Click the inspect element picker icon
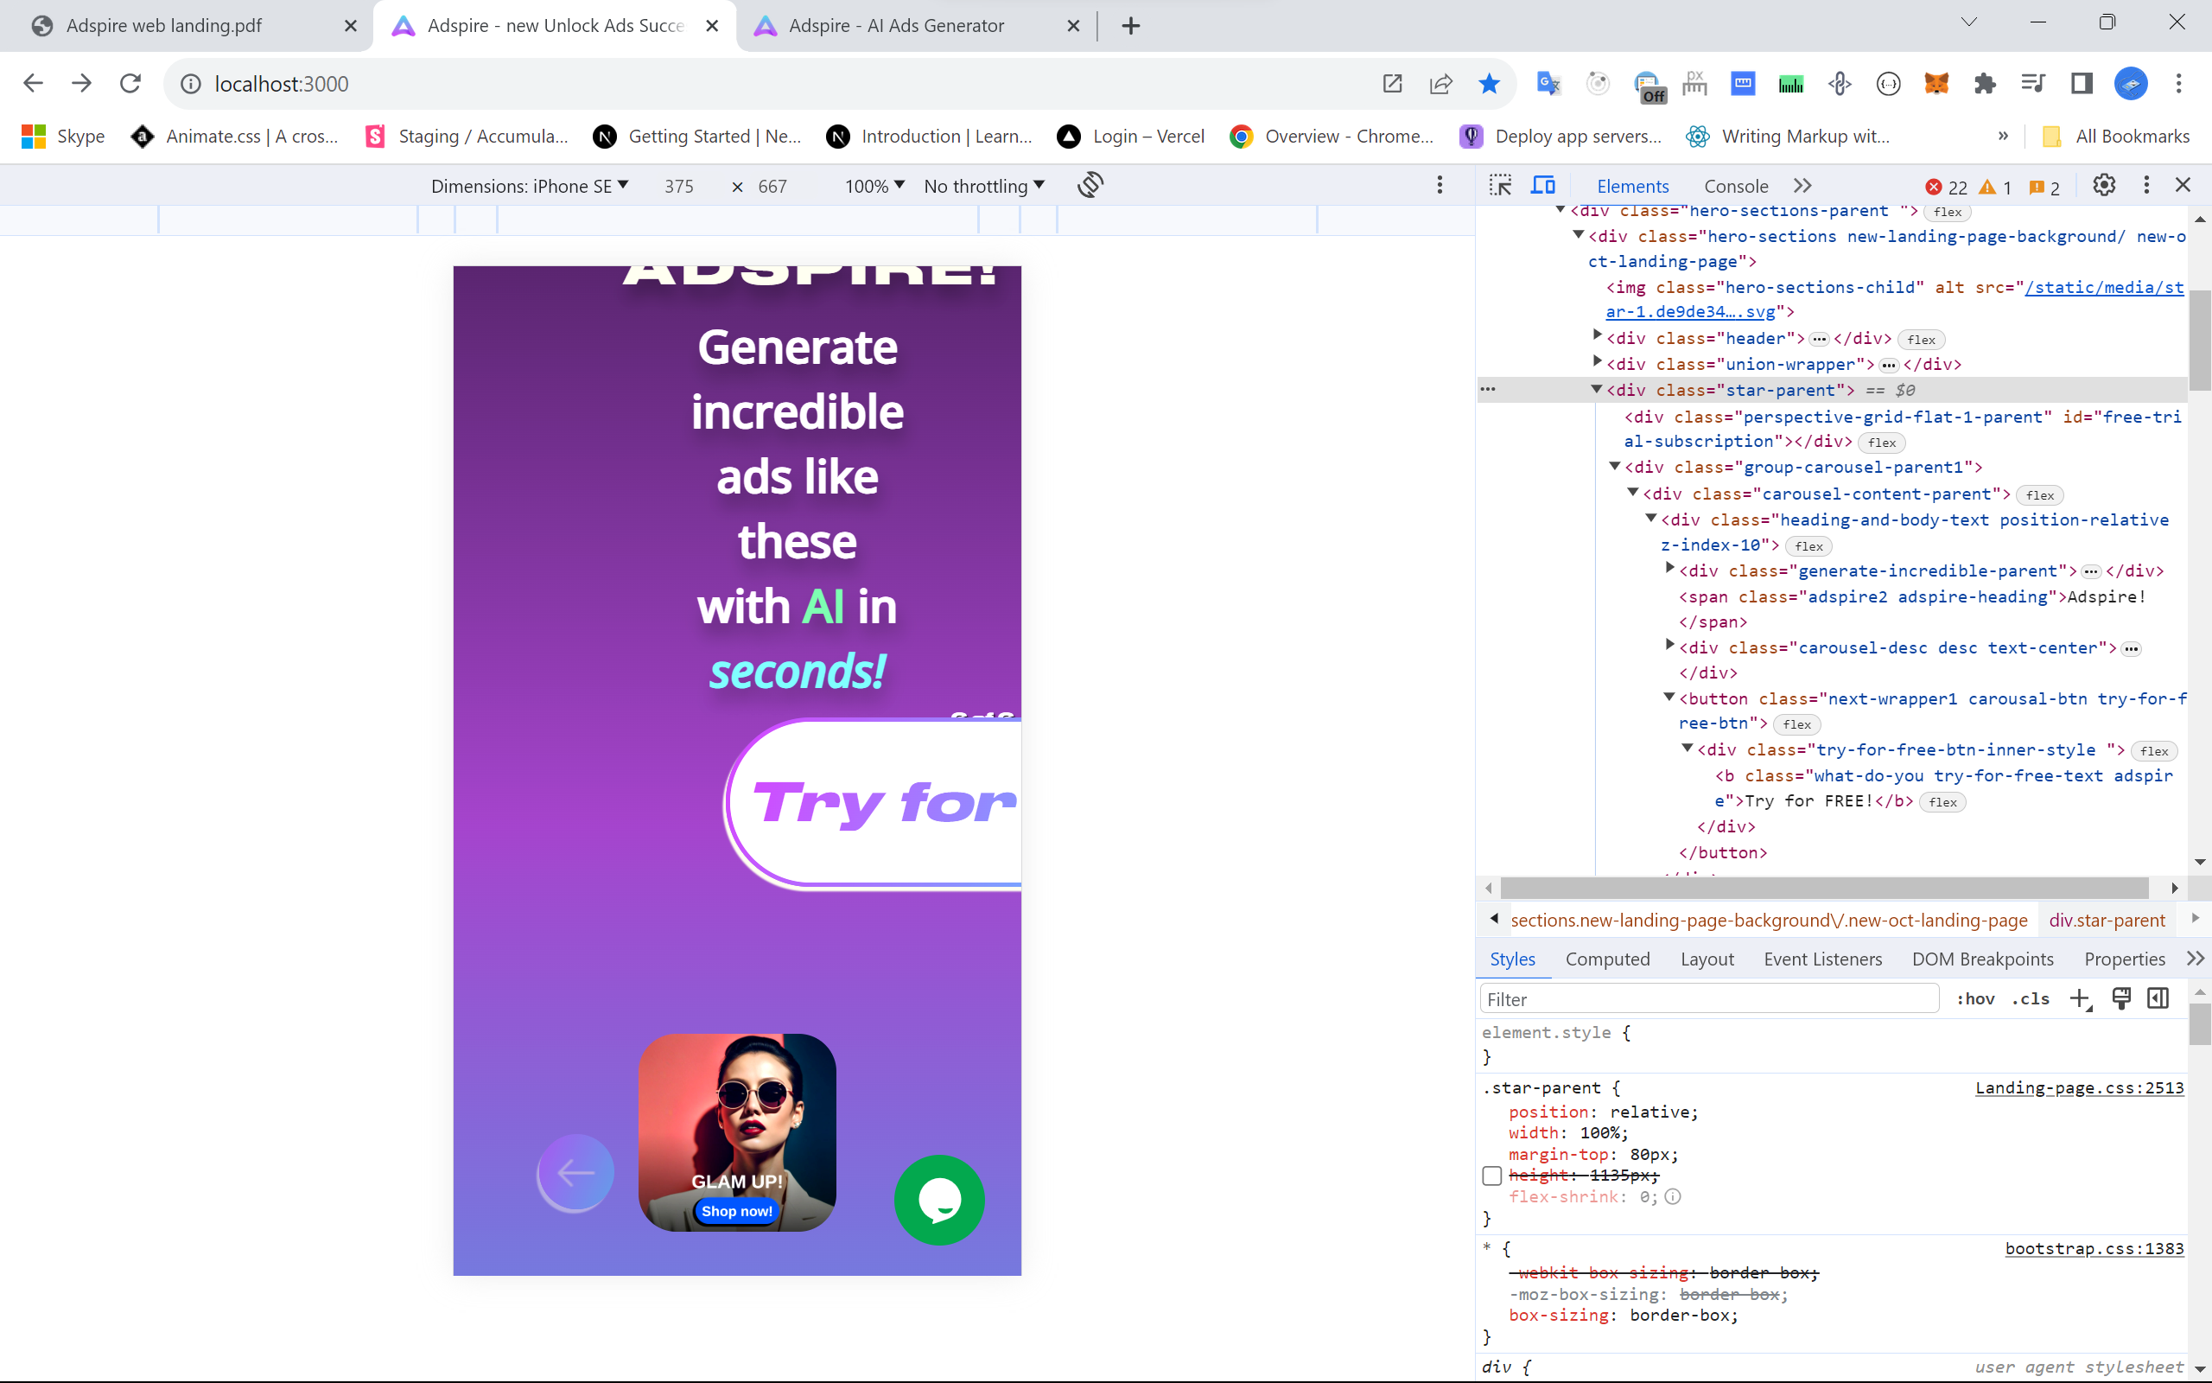 [1500, 186]
